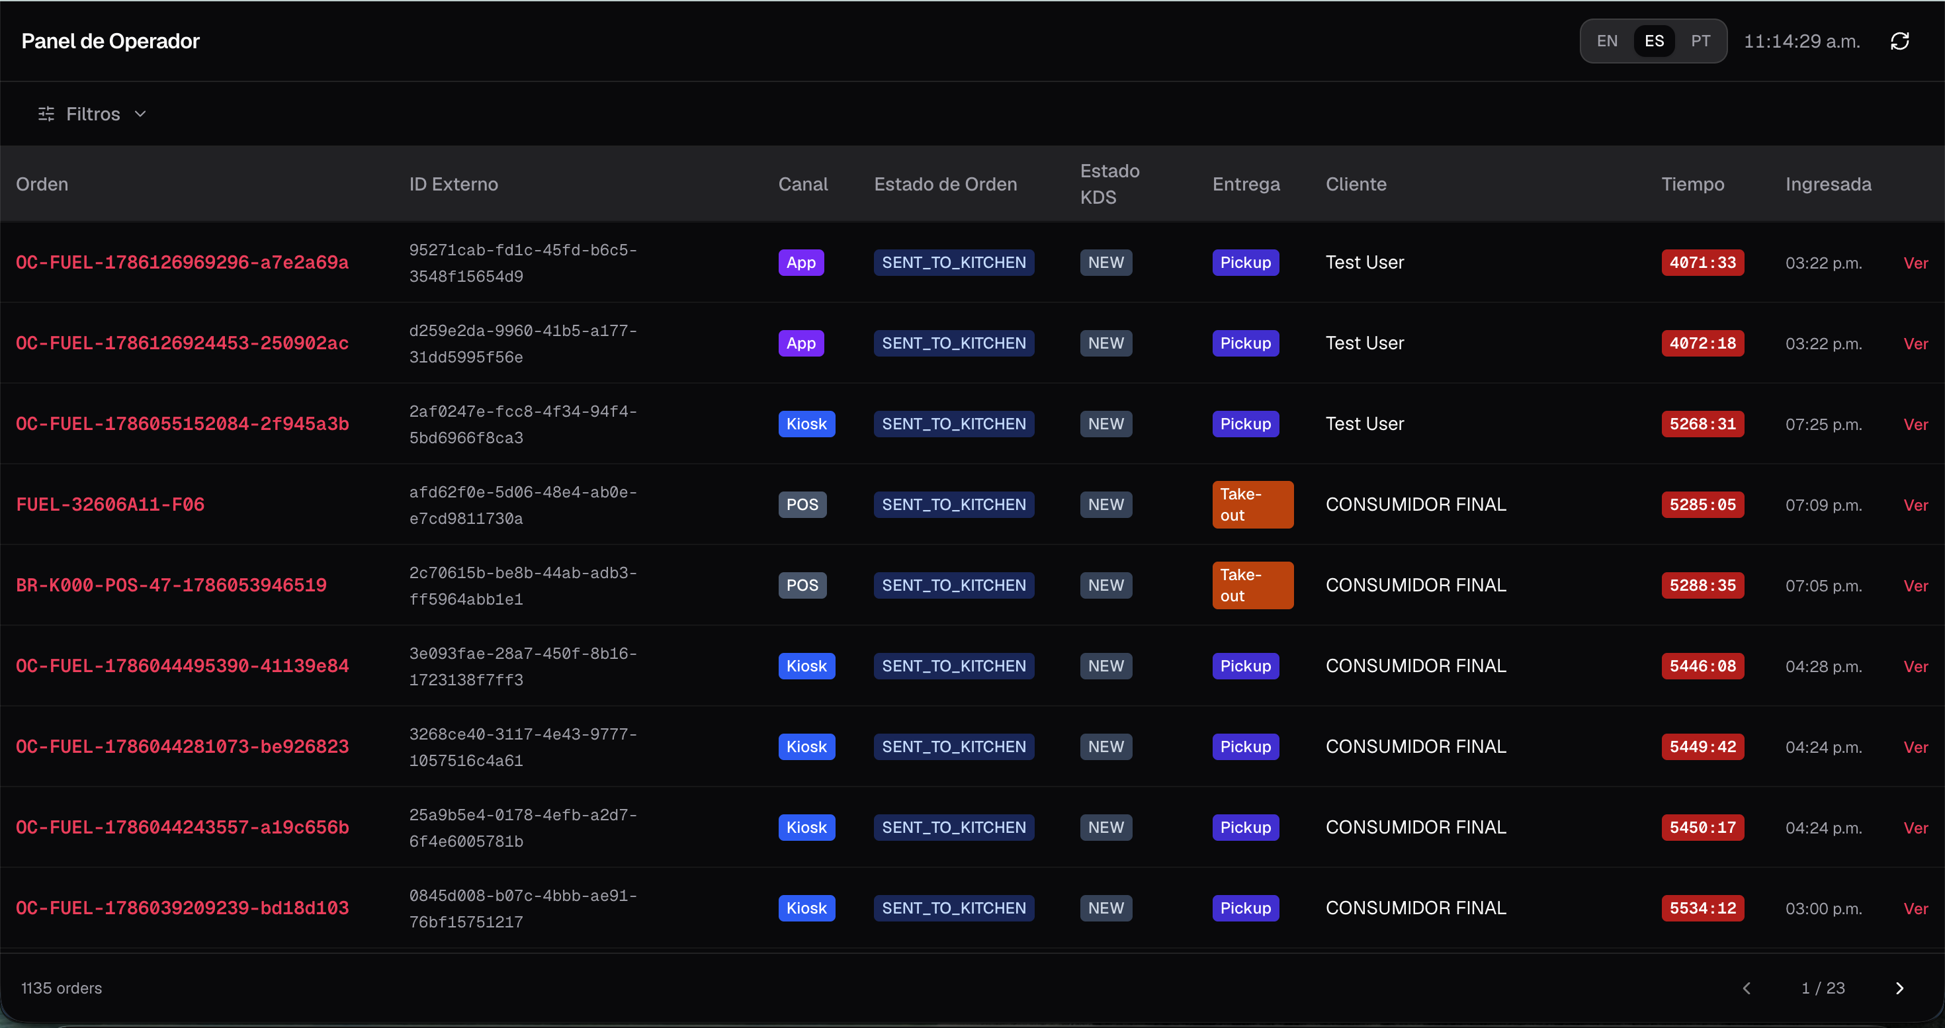Click the Pickup badge in the bd18d103 row
This screenshot has width=1945, height=1028.
1246,909
